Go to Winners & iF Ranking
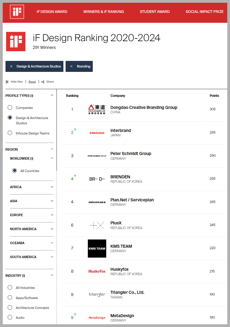 (x=103, y=12)
